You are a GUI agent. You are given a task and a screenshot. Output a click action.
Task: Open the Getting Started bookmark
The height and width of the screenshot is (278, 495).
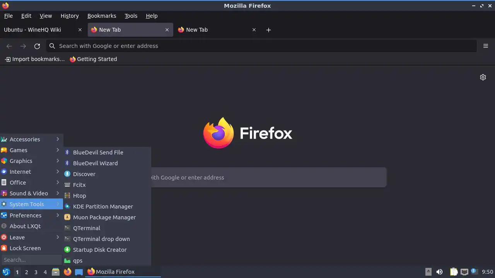pyautogui.click(x=93, y=59)
